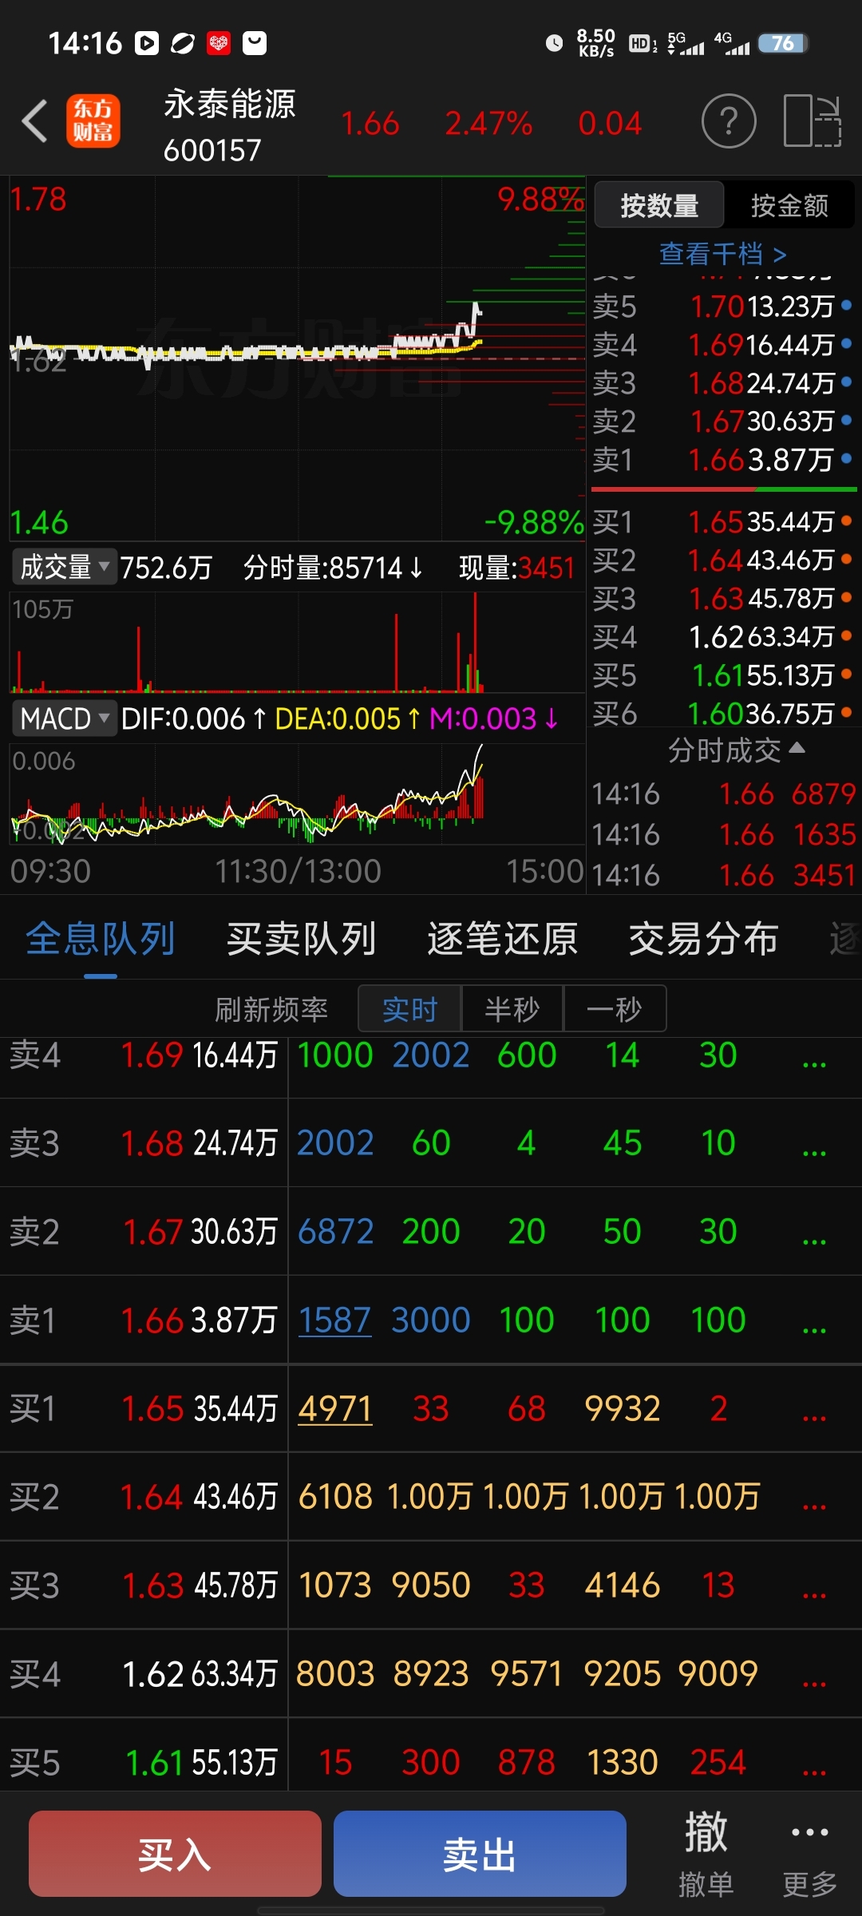Viewport: 862px width, 1916px height.
Task: Open the 更多 three dots menu
Action: [809, 1854]
